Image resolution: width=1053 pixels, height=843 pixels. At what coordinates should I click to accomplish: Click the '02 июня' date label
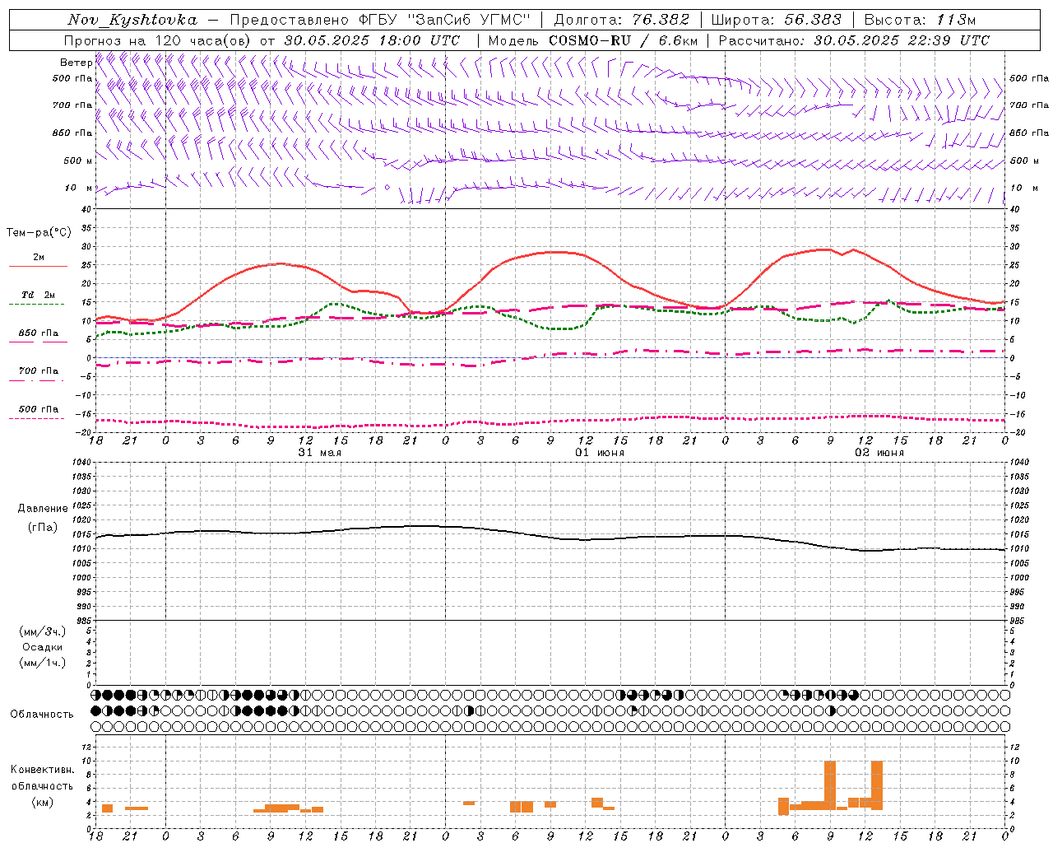coord(879,453)
